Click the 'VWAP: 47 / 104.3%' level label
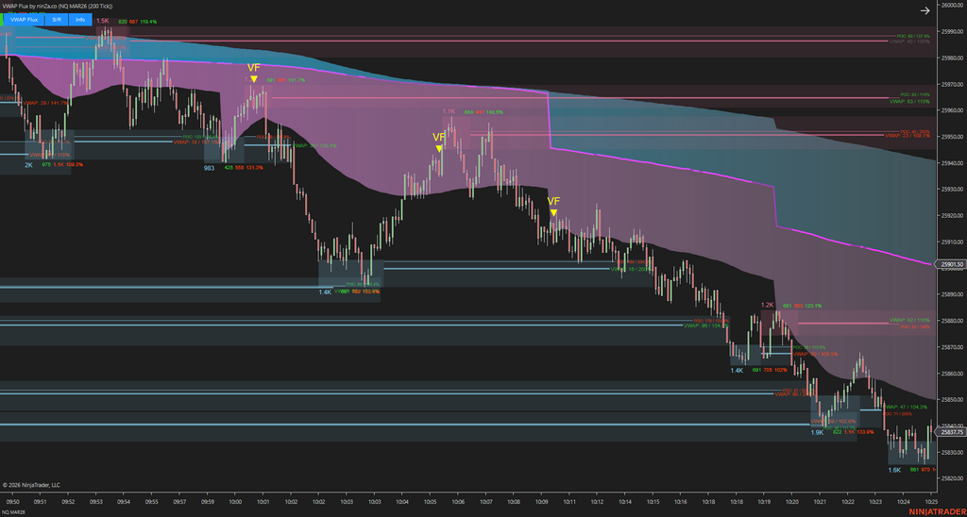 click(906, 408)
